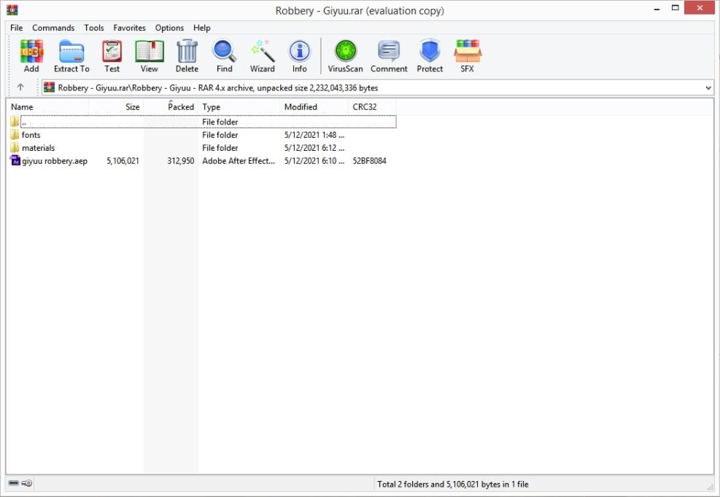Click the parent folder icon
The image size is (720, 497).
click(x=15, y=122)
